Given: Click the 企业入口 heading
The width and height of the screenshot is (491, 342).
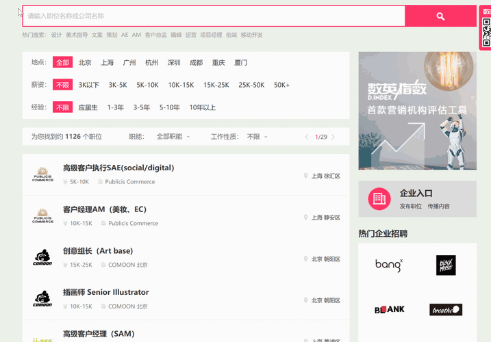Looking at the screenshot, I should tap(416, 193).
